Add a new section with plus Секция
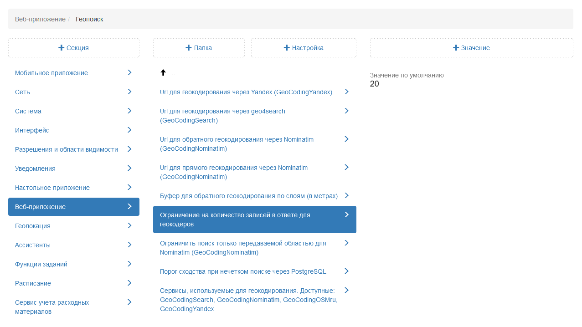The width and height of the screenshot is (582, 327). click(74, 48)
